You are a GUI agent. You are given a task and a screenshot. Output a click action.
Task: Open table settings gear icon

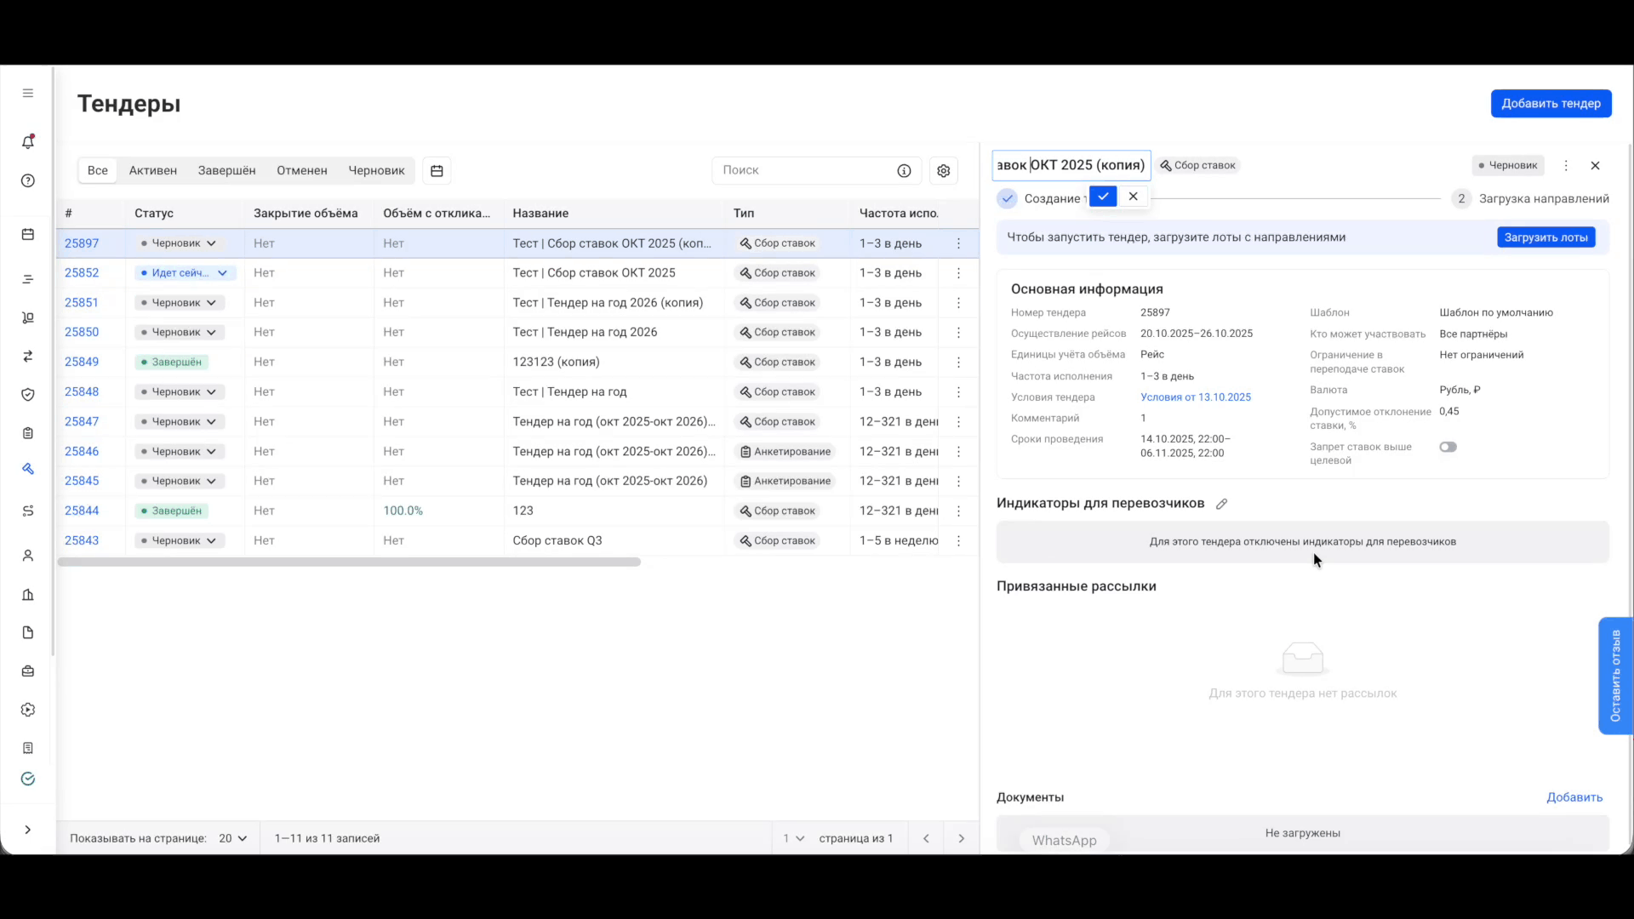click(x=943, y=170)
